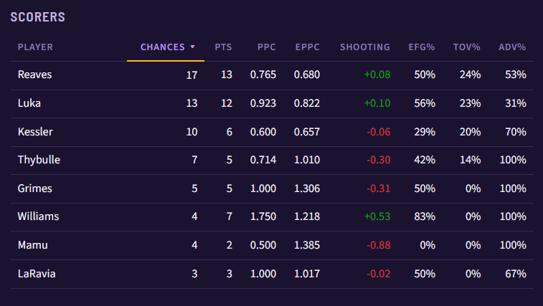This screenshot has height=306, width=543.
Task: Select player name Thybulle
Action: click(39, 160)
